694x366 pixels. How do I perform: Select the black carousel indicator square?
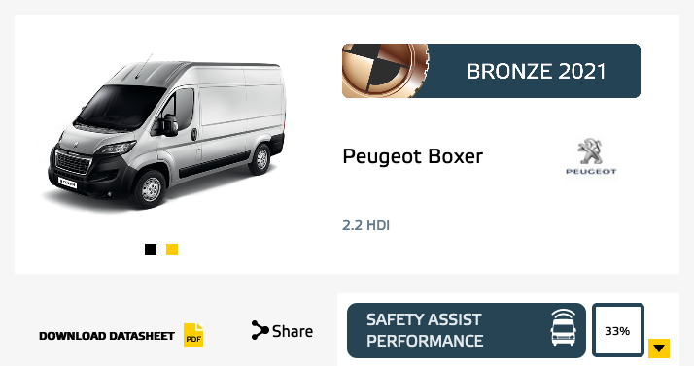[x=151, y=250]
